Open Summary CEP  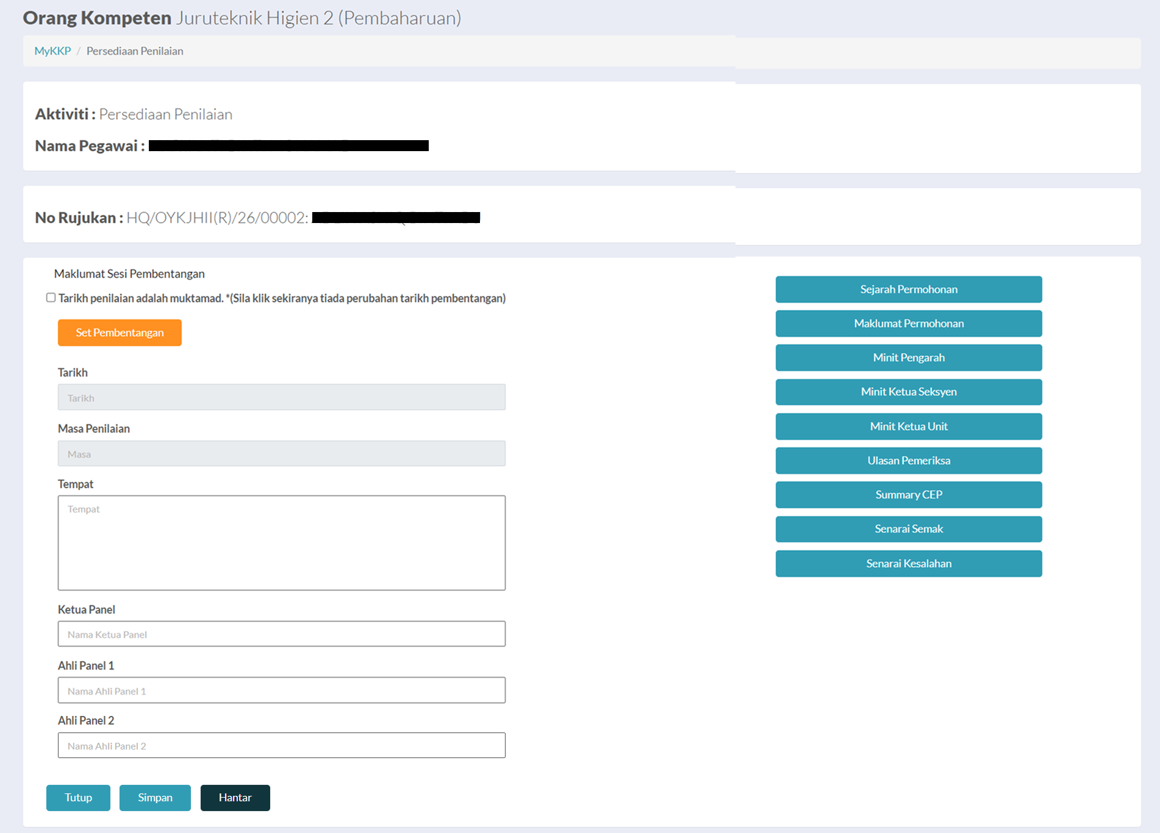(x=909, y=495)
